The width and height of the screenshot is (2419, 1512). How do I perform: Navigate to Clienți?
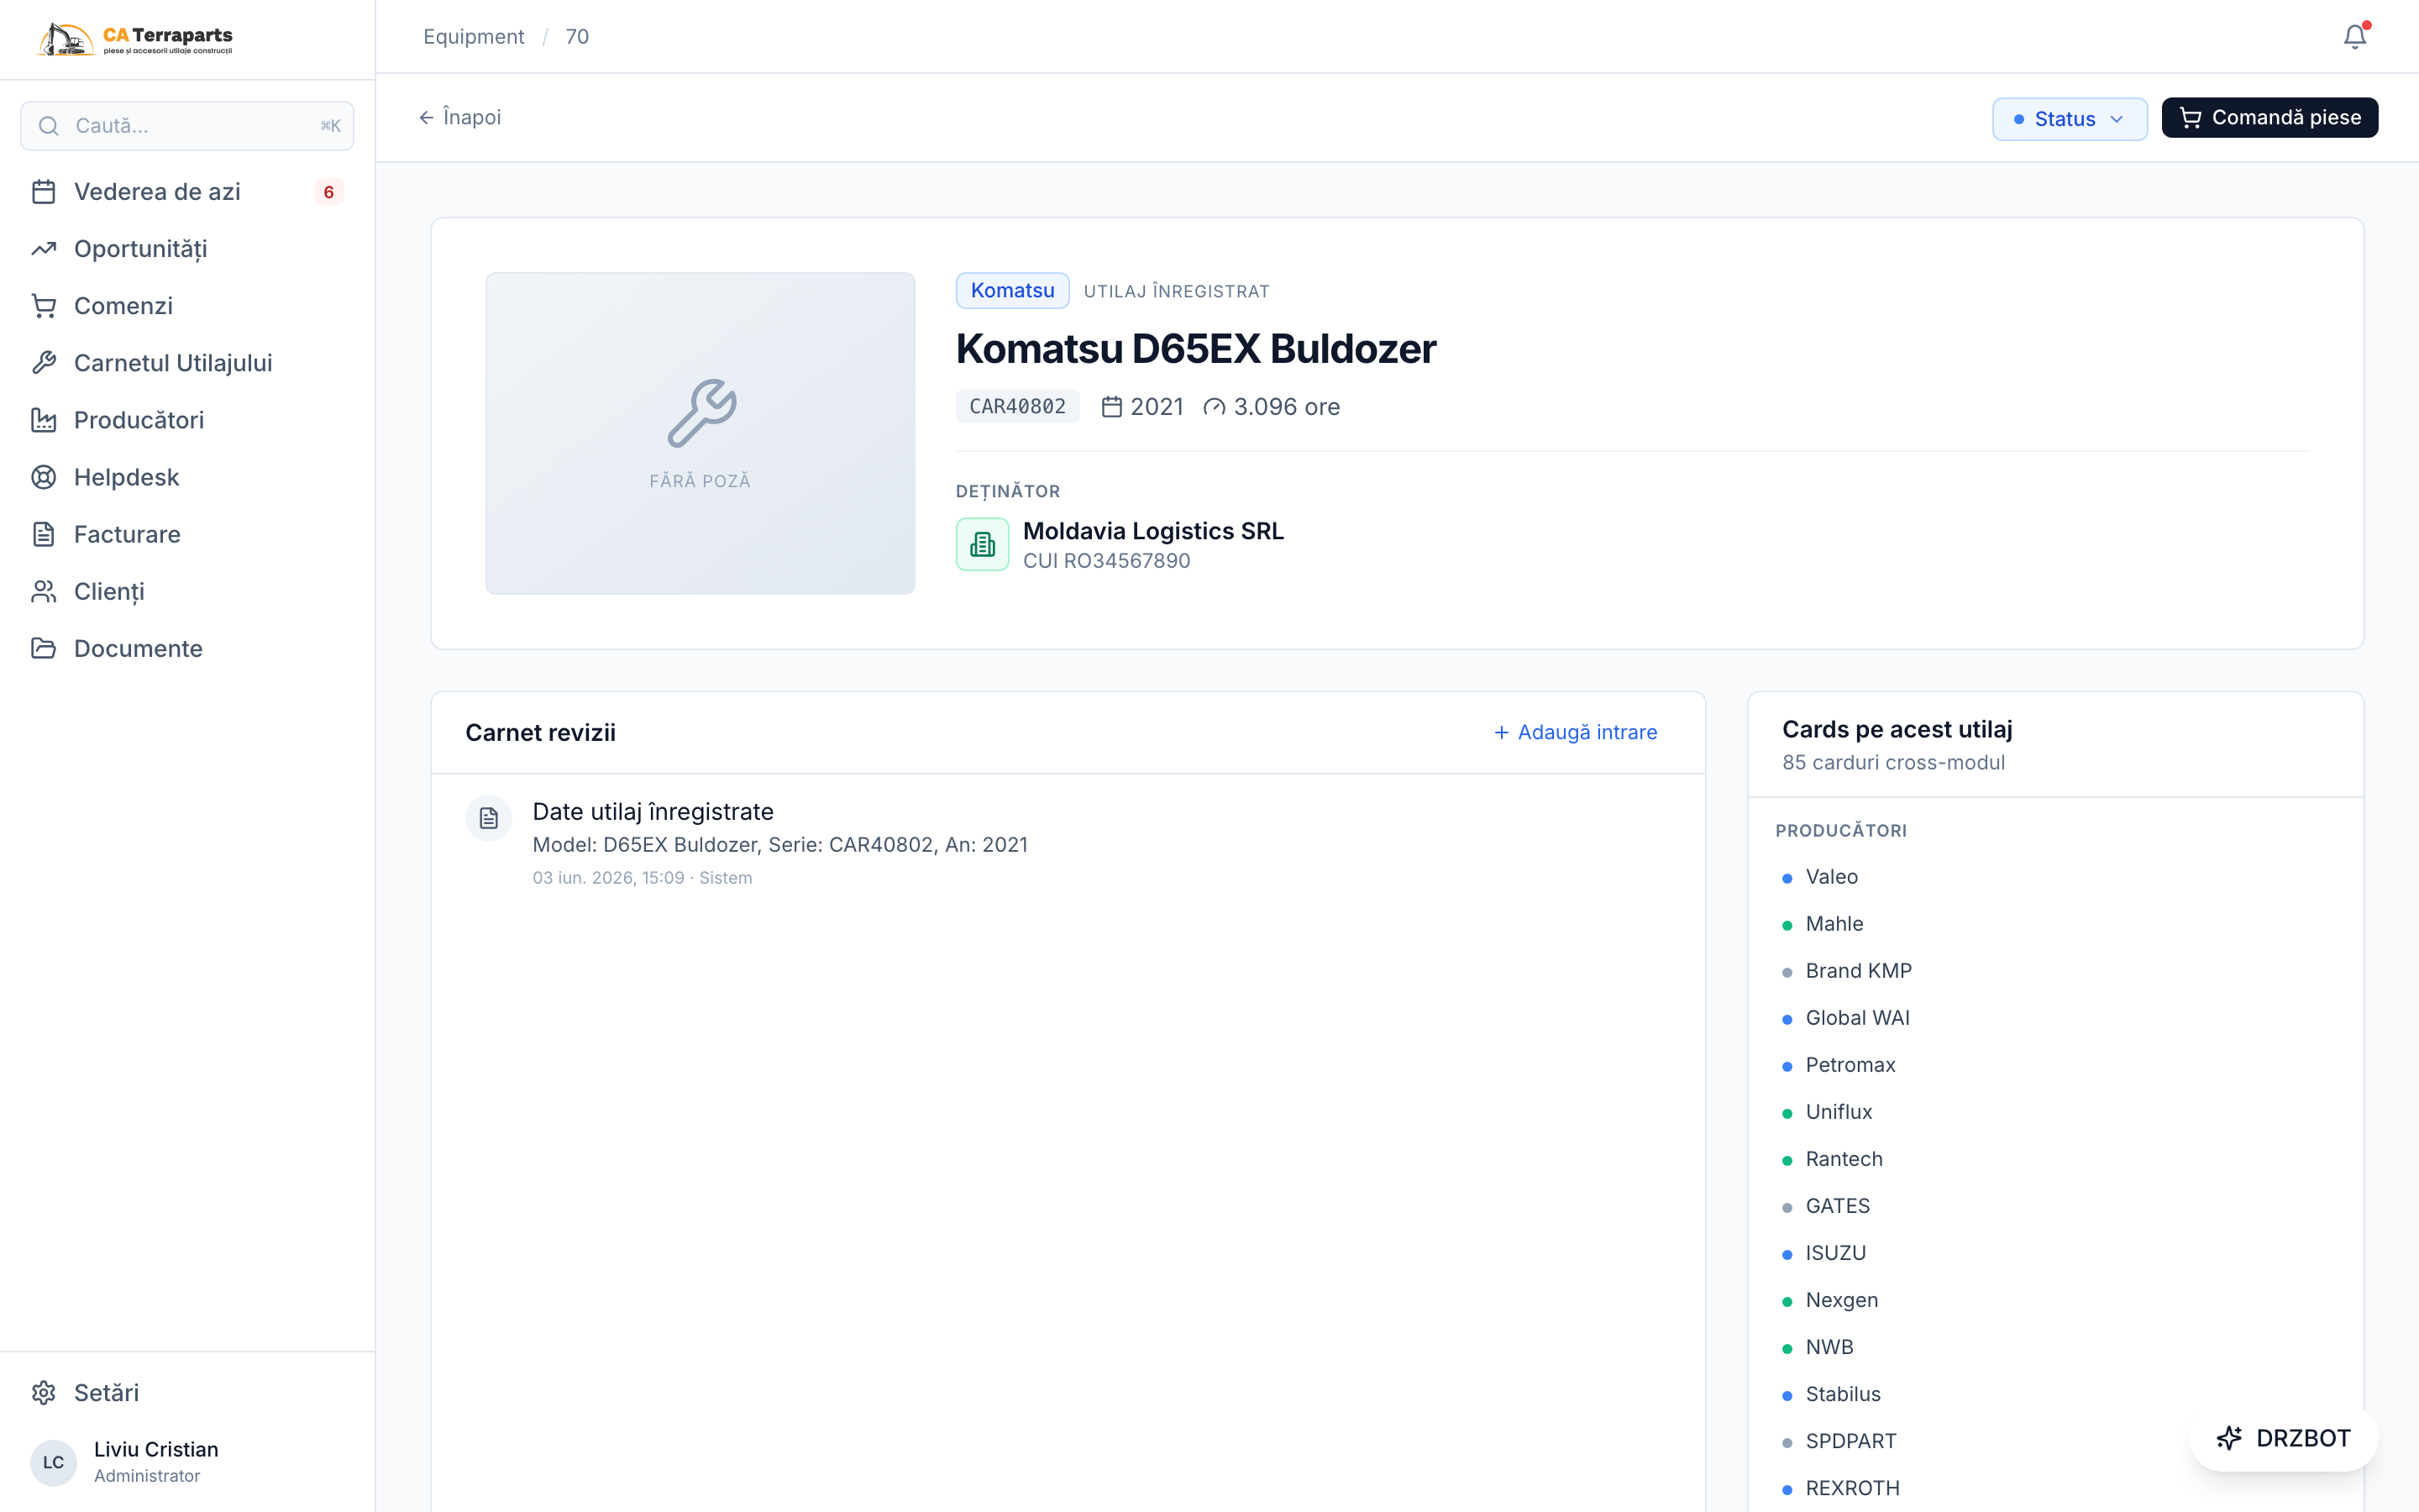(x=187, y=591)
